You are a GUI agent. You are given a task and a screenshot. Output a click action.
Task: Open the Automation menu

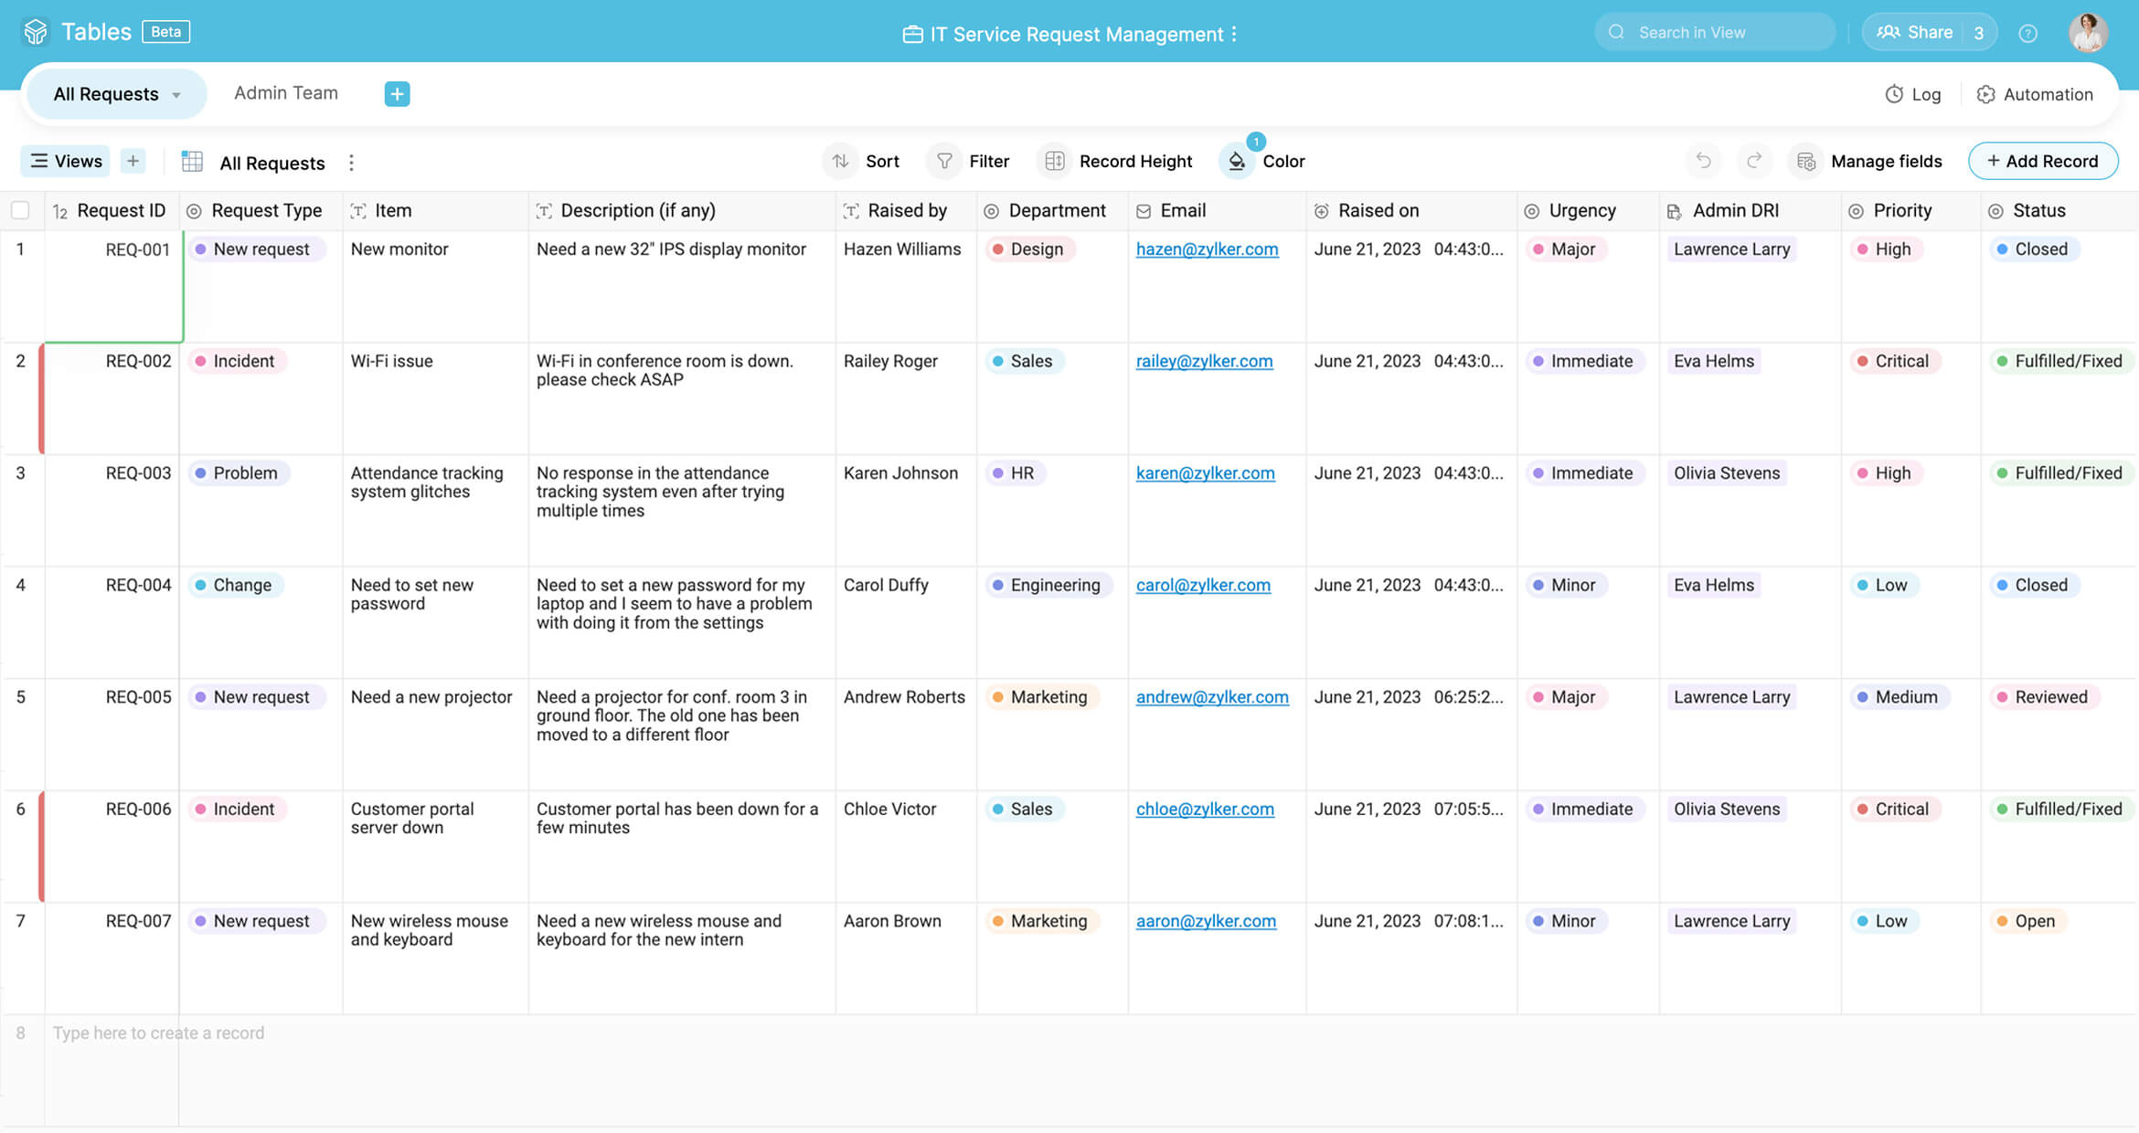[2035, 94]
